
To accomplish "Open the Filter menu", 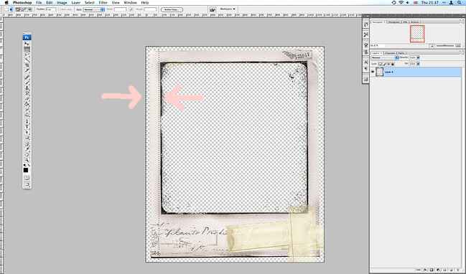I will (x=103, y=2).
